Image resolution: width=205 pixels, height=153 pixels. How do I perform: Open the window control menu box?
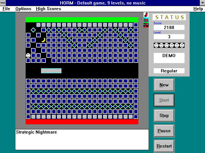(x=3, y=3)
